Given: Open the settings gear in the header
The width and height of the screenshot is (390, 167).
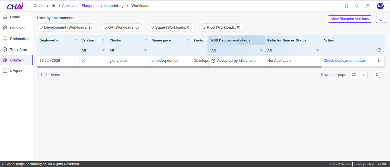Looking at the screenshot, I should click(357, 6).
